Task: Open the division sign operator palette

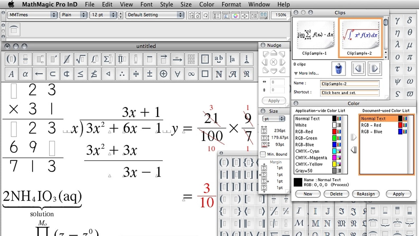Action: [x=136, y=74]
